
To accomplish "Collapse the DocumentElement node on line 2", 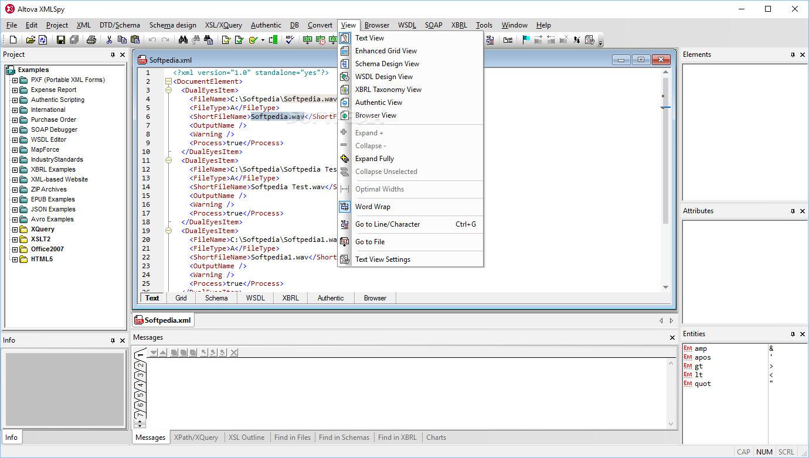I will point(169,81).
